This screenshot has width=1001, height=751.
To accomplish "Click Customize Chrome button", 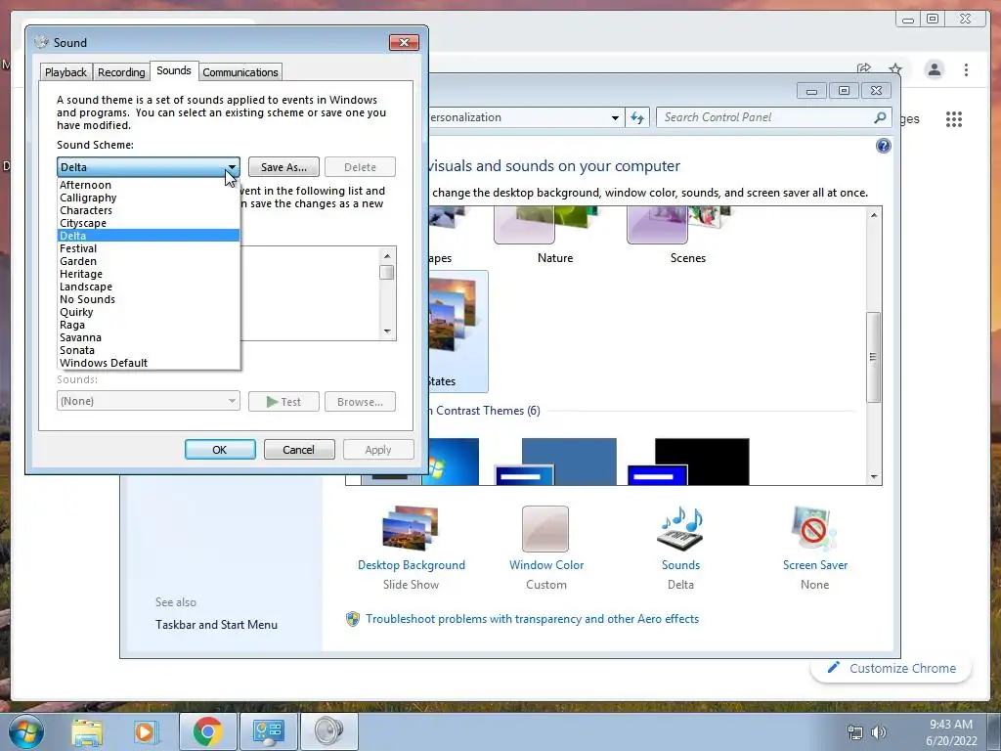I will [x=892, y=669].
